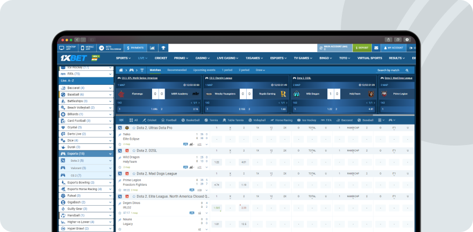Click the featured matches horizontal scrollbar
Image resolution: width=473 pixels, height=232 pixels.
(x=393, y=115)
